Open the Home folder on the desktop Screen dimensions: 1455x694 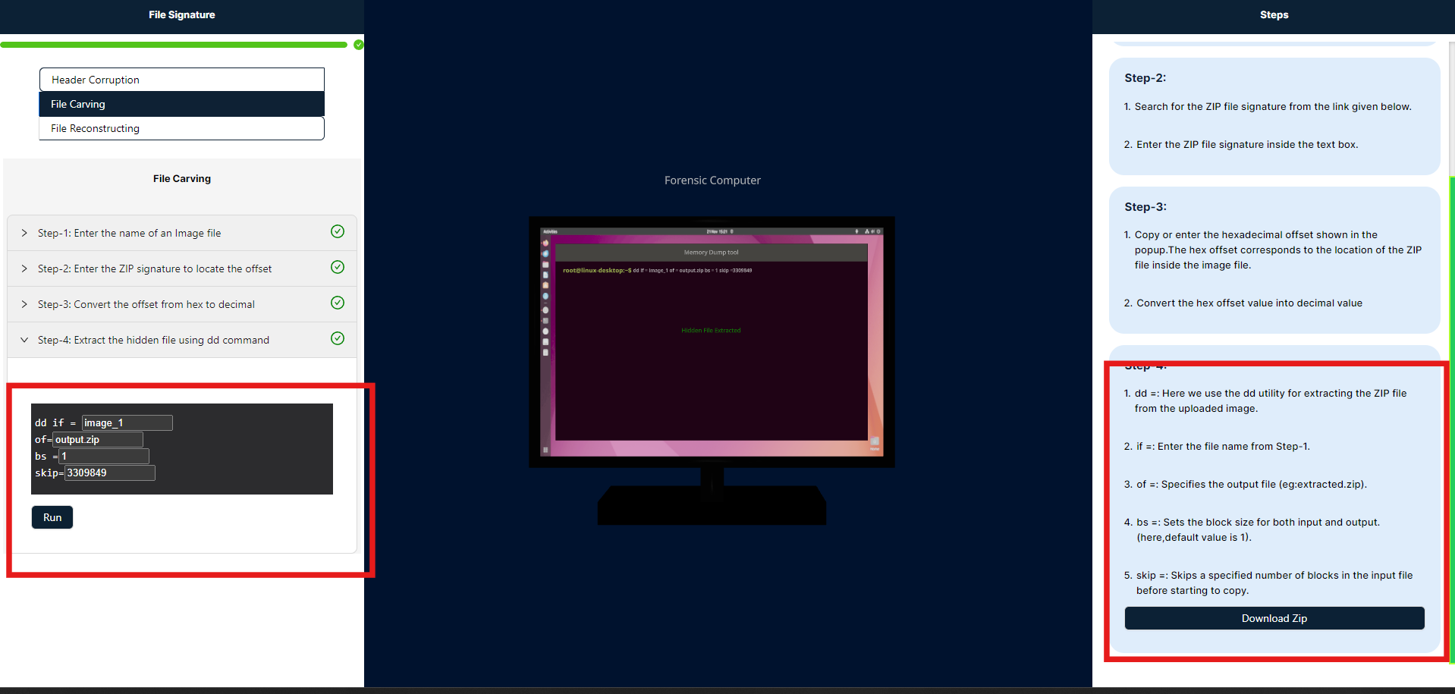pyautogui.click(x=874, y=438)
